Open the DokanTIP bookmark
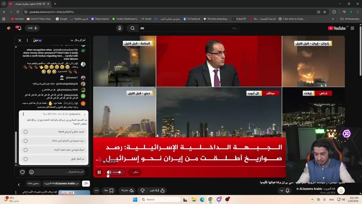Image resolution: width=362 pixels, height=204 pixels. pos(239,19)
